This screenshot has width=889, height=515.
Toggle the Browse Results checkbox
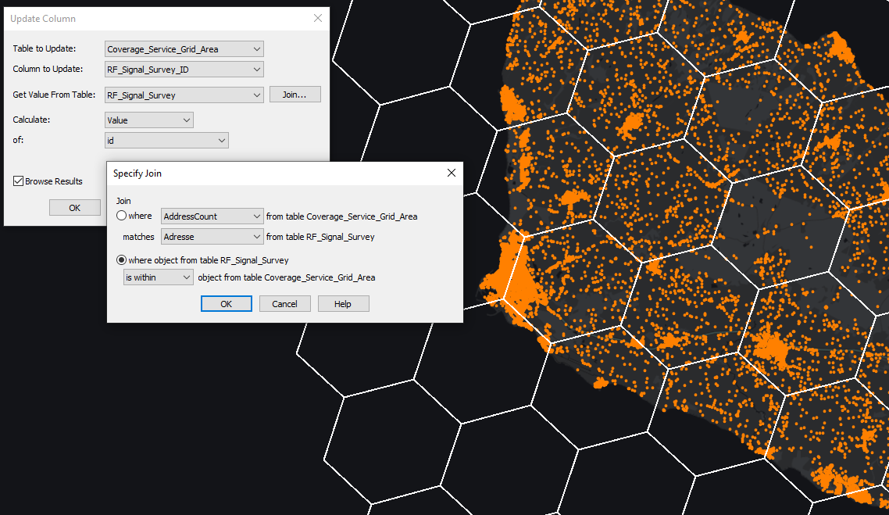click(18, 181)
